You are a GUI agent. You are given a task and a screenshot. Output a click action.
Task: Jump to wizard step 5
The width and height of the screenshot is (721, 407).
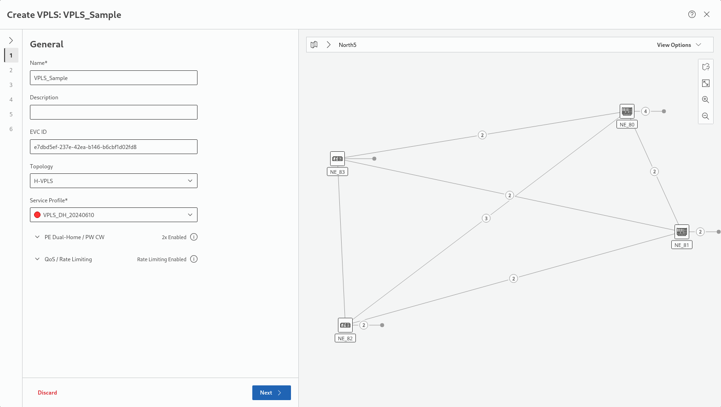point(11,115)
